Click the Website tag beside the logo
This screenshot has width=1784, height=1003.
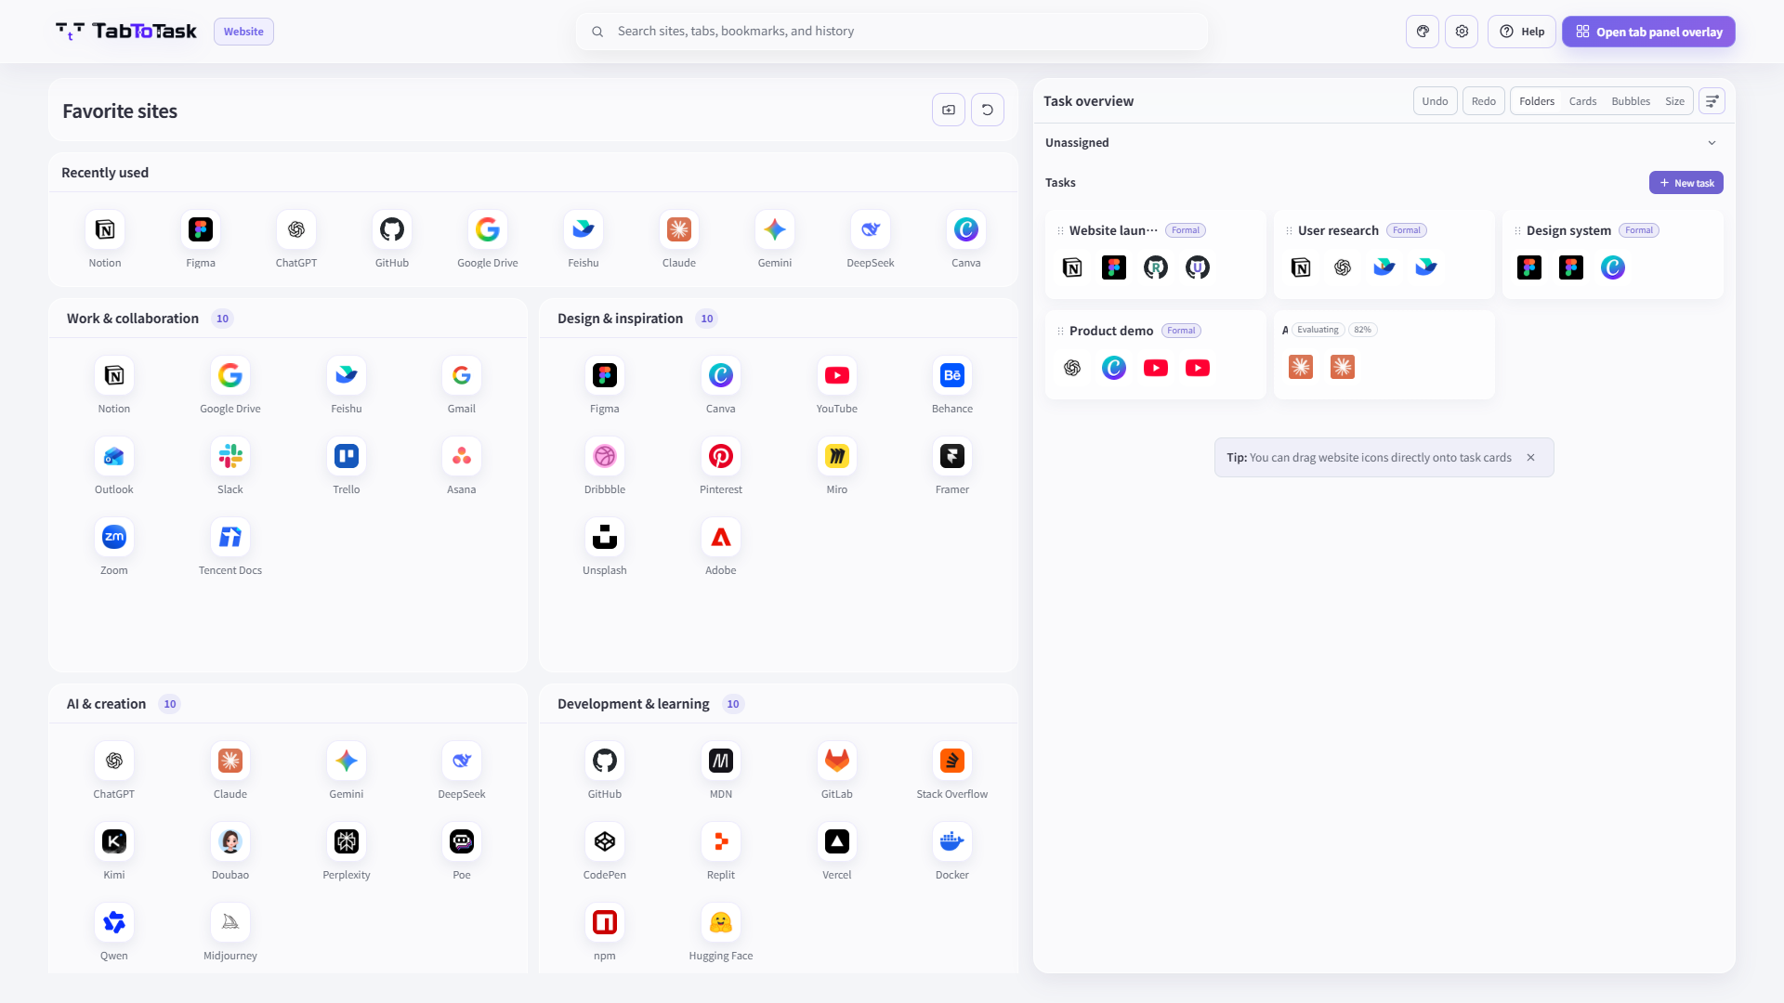pyautogui.click(x=243, y=32)
